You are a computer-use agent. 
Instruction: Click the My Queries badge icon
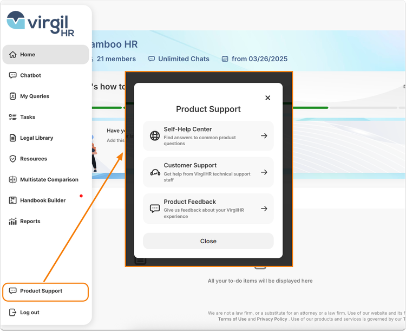pyautogui.click(x=12, y=96)
